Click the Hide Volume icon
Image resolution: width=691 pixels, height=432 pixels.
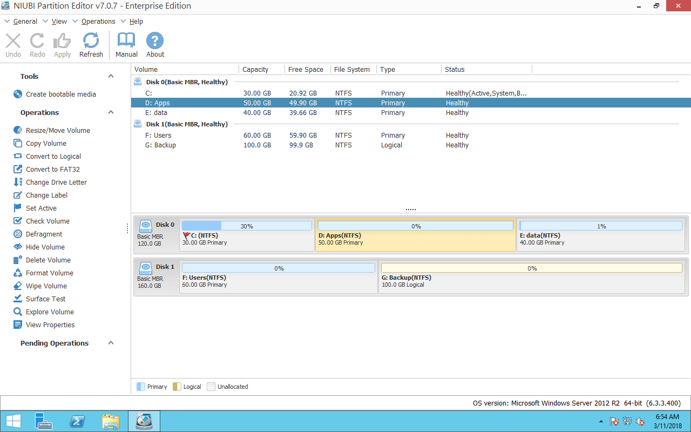click(18, 247)
